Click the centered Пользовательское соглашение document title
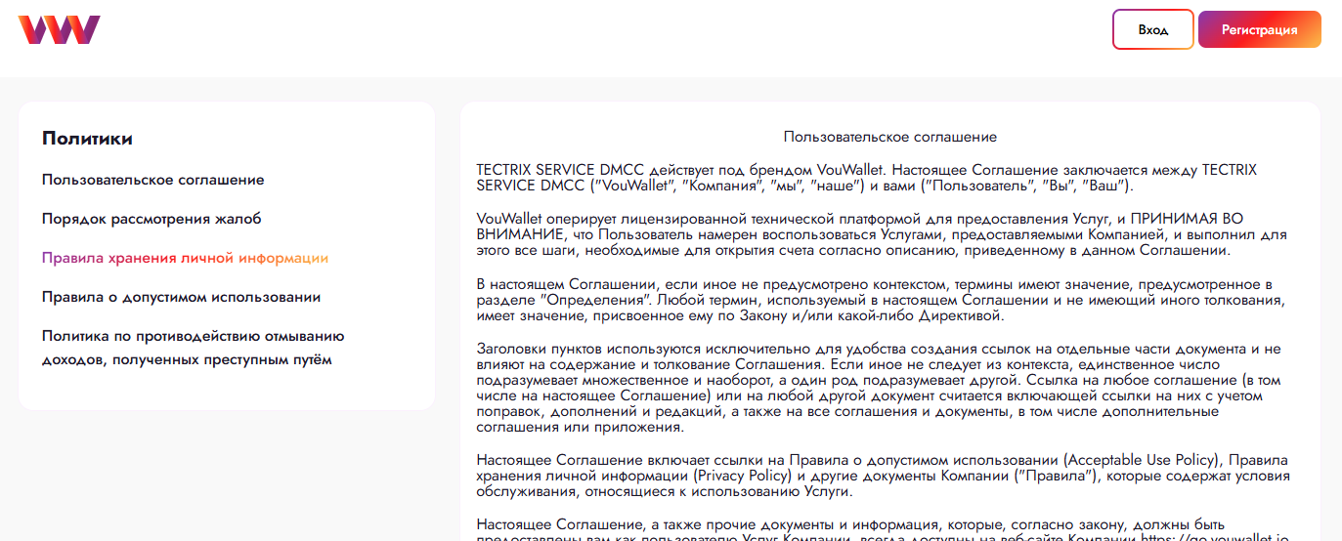This screenshot has width=1342, height=541. point(890,138)
